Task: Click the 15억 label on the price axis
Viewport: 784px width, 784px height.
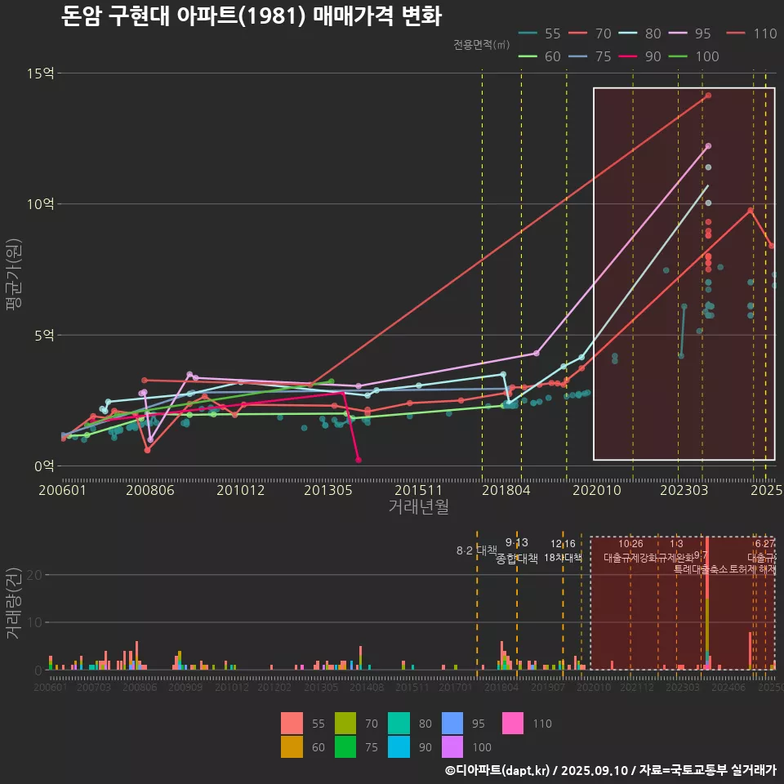Action: [x=41, y=73]
